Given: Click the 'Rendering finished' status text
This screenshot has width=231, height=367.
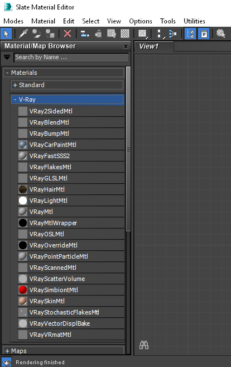Looking at the screenshot, I should point(40,363).
